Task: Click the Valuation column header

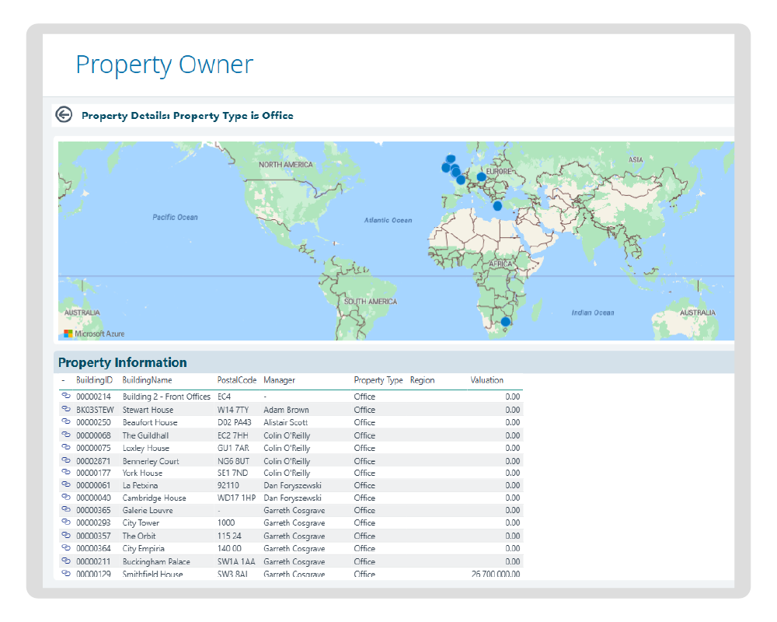Action: 486,380
